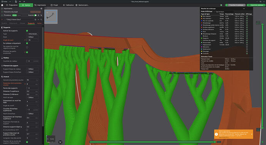Enable Ne supporter que les régions critiques
Screen dimensions: 266x145
(27, 47)
